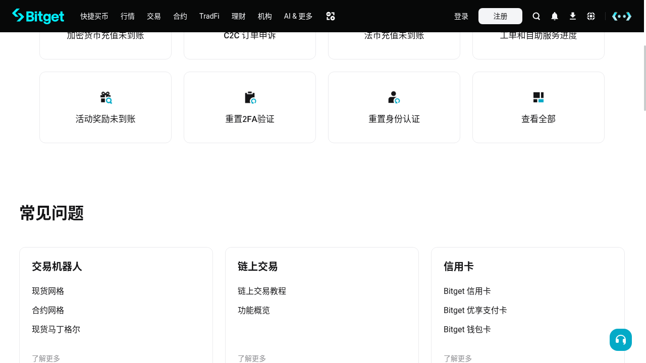Open the search icon in header
Screen dimensions: 646x363
pyautogui.click(x=536, y=16)
